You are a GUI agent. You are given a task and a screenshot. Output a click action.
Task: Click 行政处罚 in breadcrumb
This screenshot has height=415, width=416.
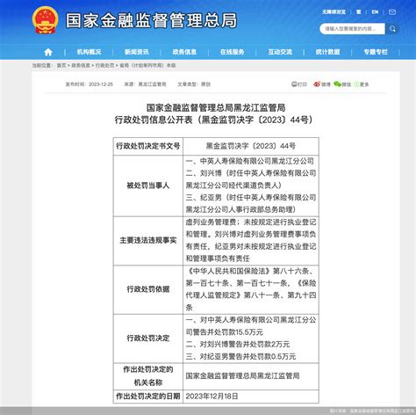point(104,66)
